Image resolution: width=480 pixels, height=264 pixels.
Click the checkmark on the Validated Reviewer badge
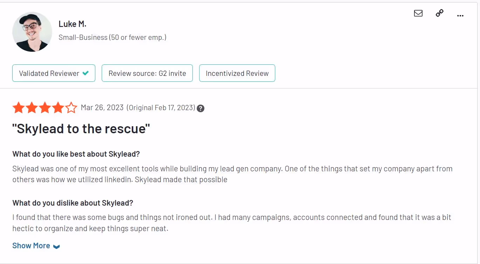point(85,73)
